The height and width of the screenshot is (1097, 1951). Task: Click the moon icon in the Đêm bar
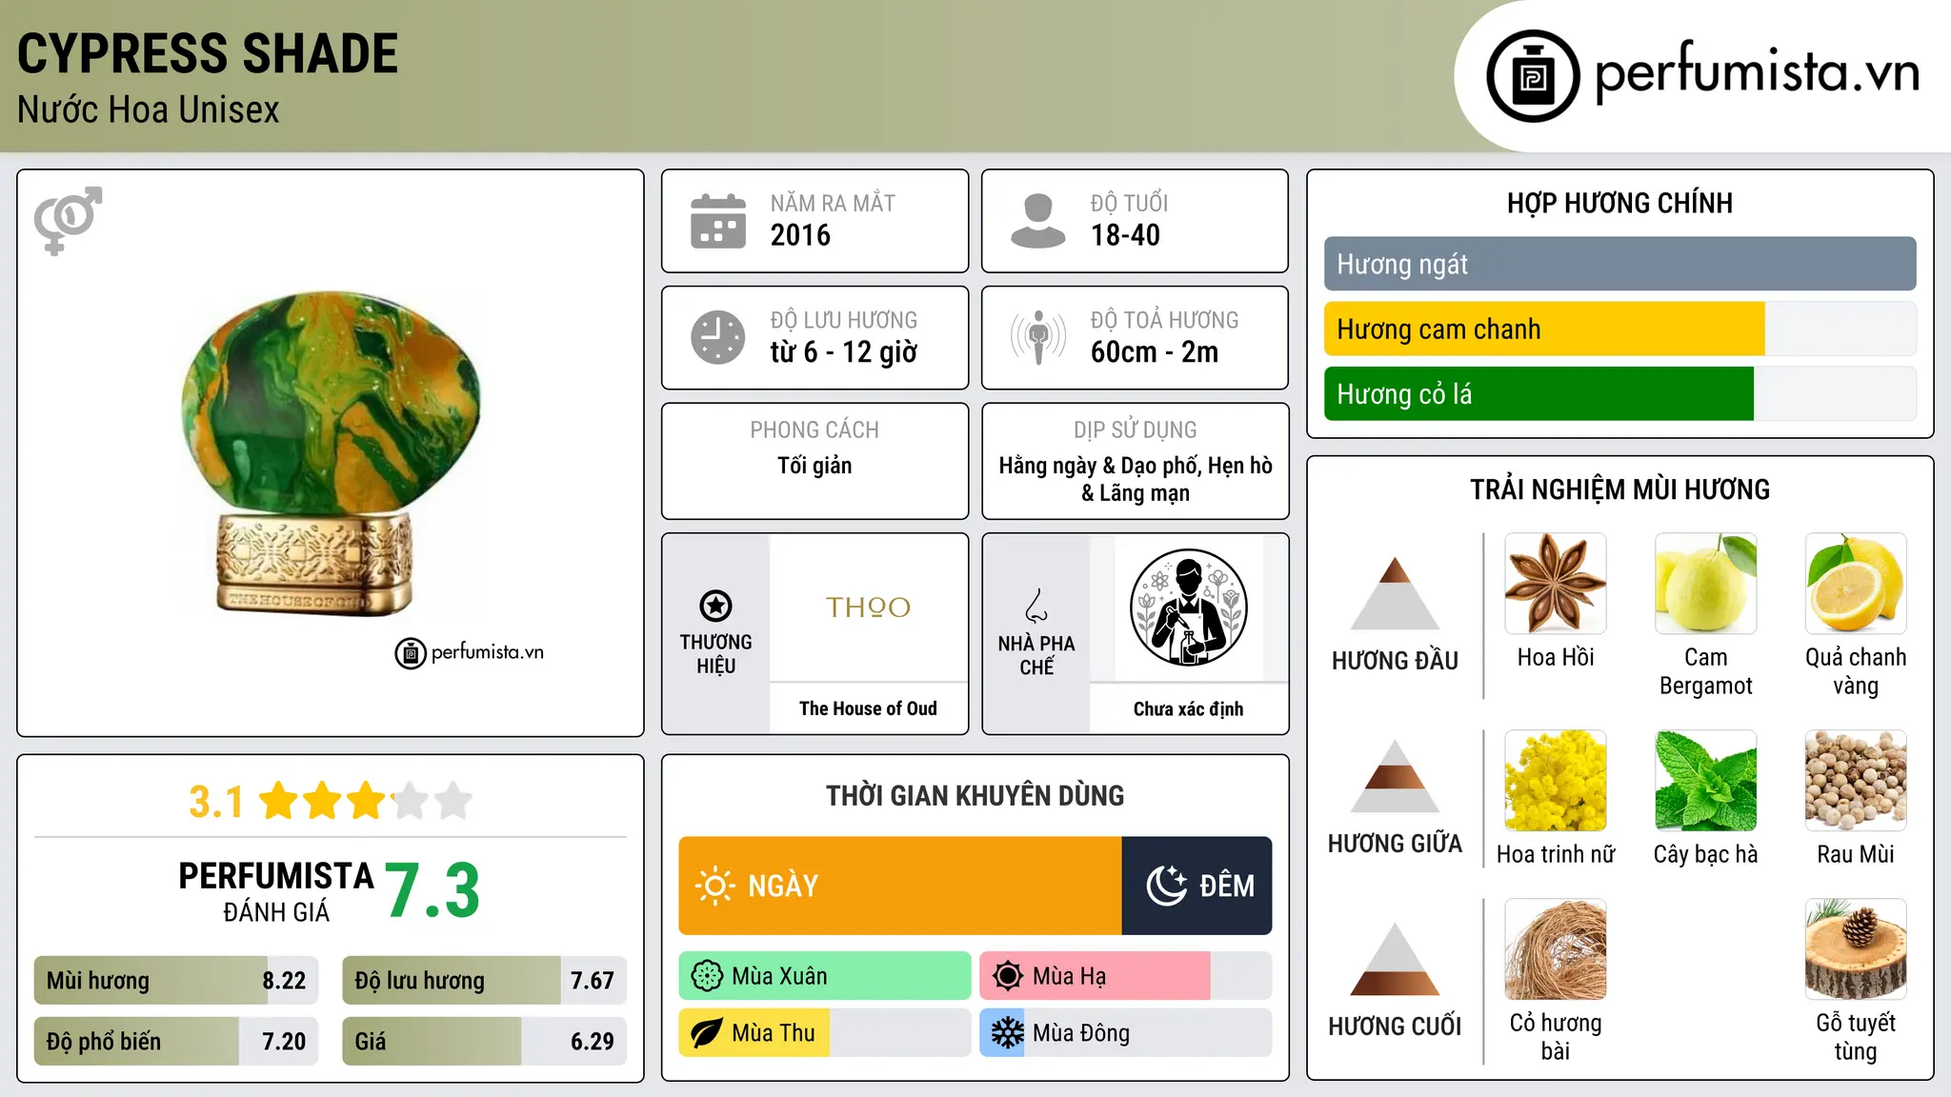point(1166,886)
